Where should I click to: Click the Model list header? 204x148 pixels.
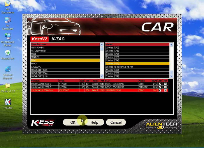pos(137,44)
